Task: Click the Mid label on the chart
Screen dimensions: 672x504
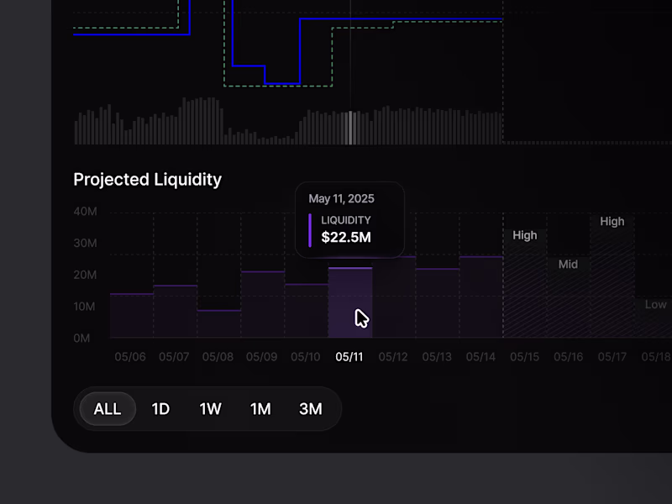Action: click(x=569, y=264)
